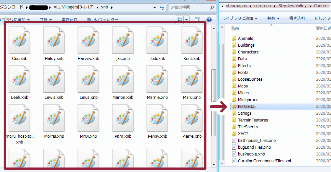The image size is (331, 172).
Task: Select the maru_hospital.xnb file icon
Action: (20, 118)
